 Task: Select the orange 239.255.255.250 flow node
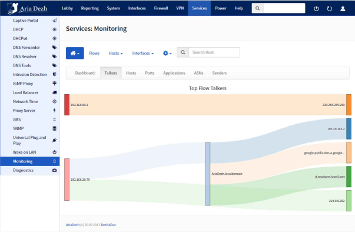(349, 105)
